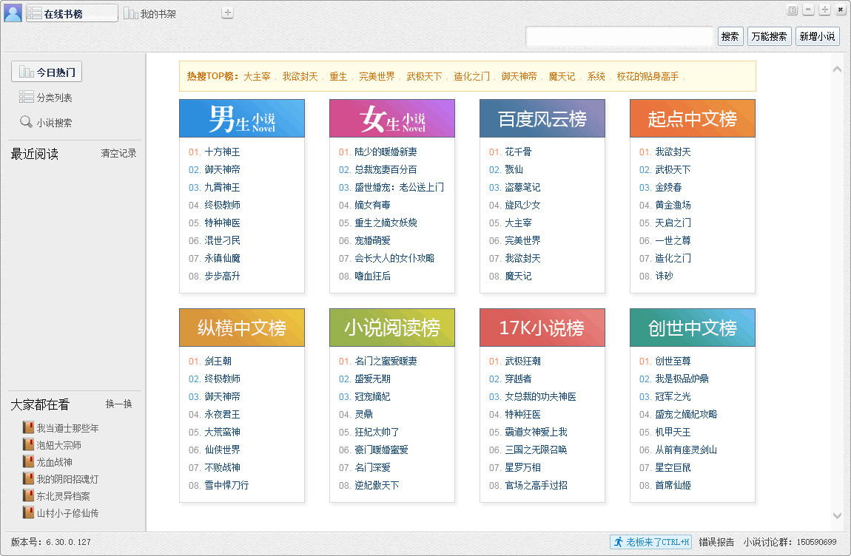851x556 pixels.
Task: Click the user avatar icon
Action: [x=13, y=13]
